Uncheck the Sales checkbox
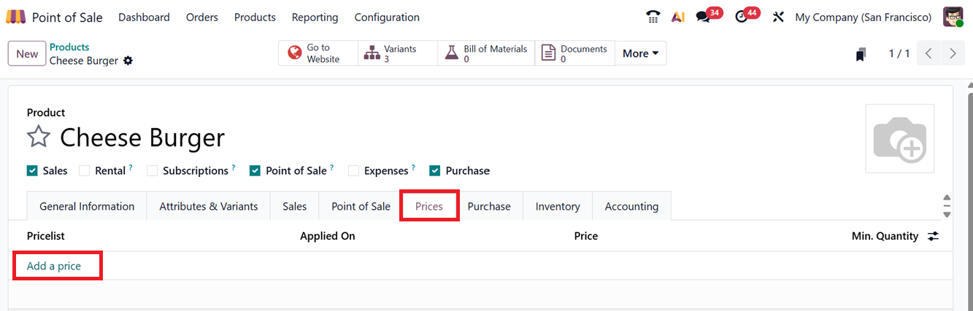Image resolution: width=973 pixels, height=311 pixels. pos(32,170)
